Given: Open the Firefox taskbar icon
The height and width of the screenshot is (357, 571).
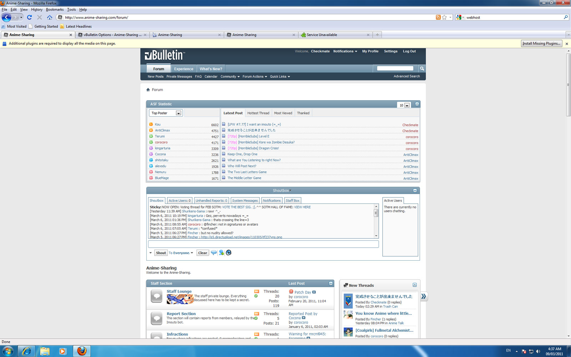Looking at the screenshot, I should [x=82, y=351].
